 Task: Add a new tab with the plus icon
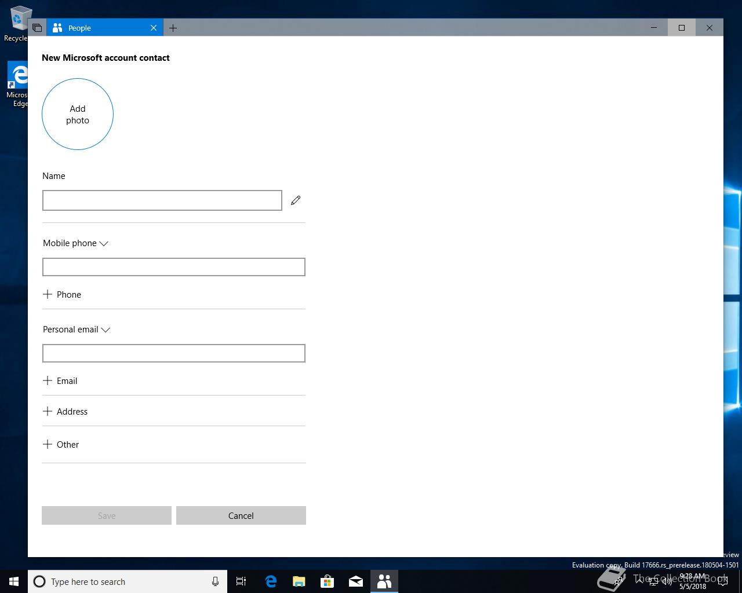click(x=173, y=28)
